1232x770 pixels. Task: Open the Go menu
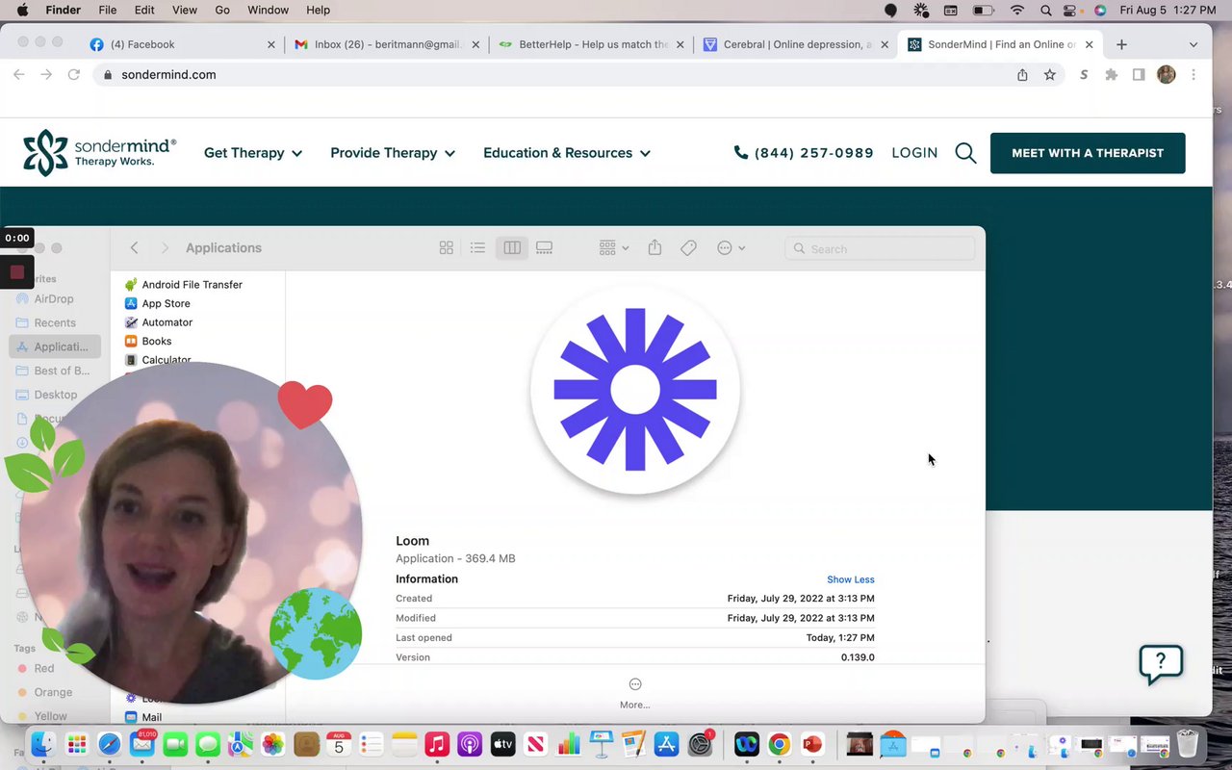point(222,10)
